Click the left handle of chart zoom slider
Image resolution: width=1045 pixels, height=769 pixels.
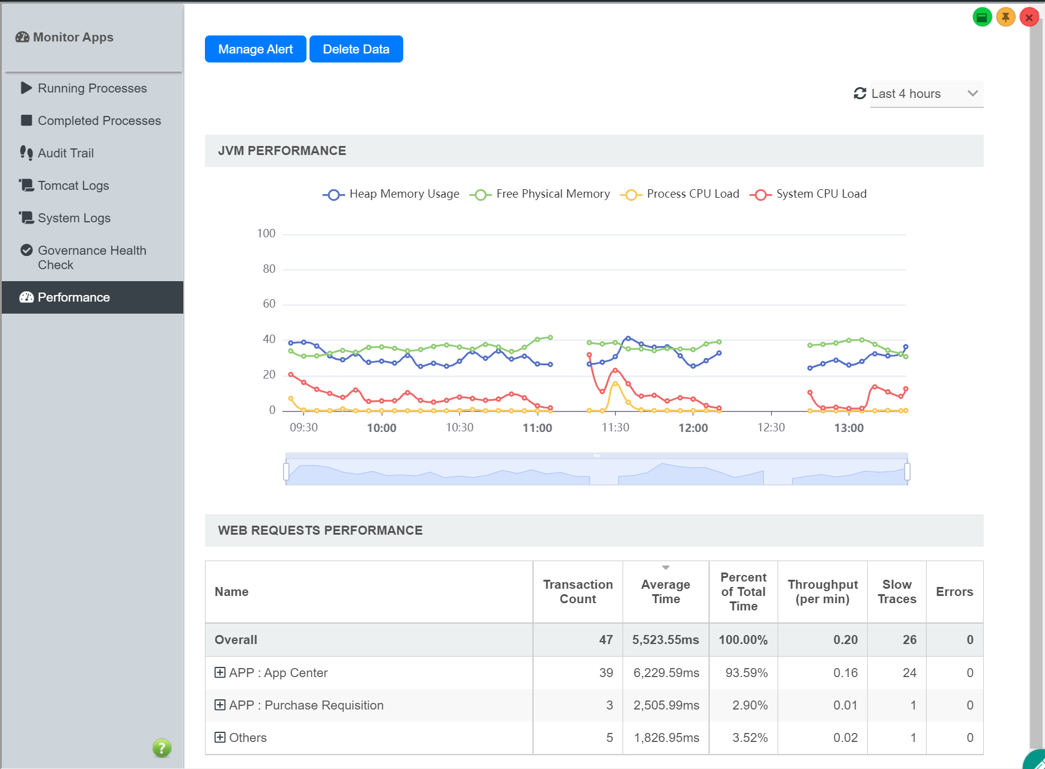(x=286, y=472)
